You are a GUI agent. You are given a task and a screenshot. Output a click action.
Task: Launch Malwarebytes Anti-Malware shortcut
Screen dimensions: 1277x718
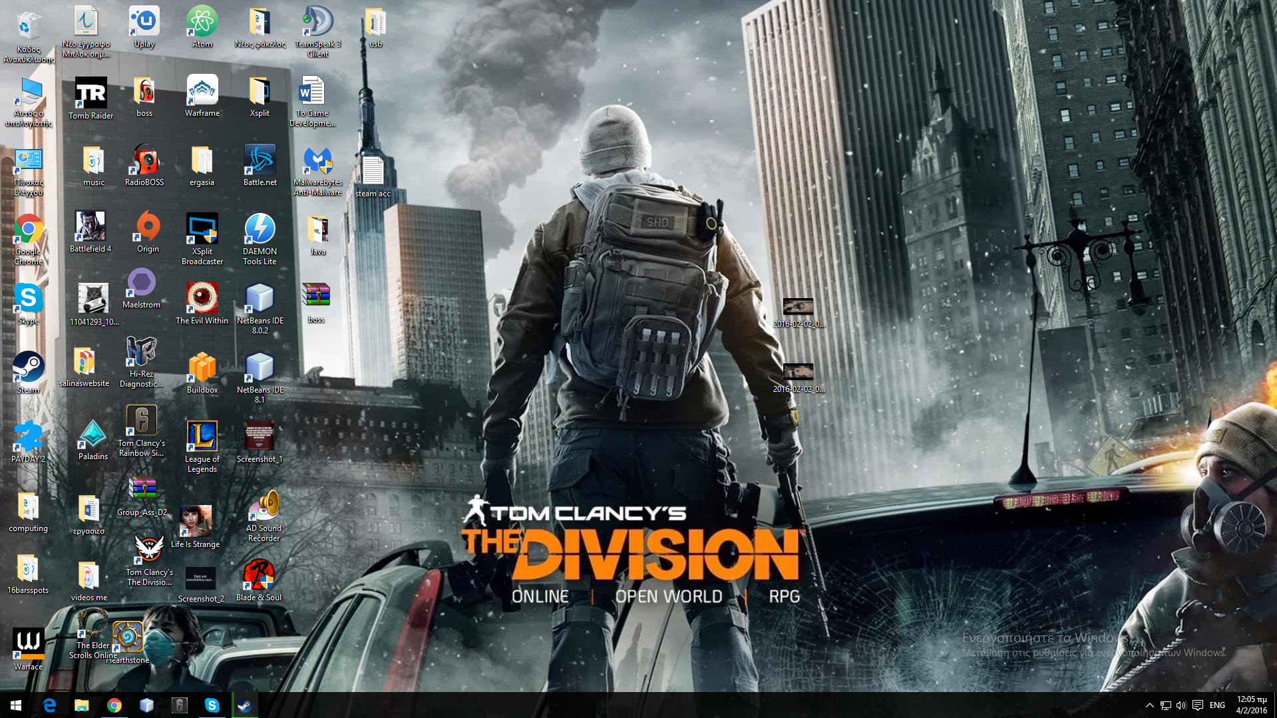pyautogui.click(x=318, y=170)
